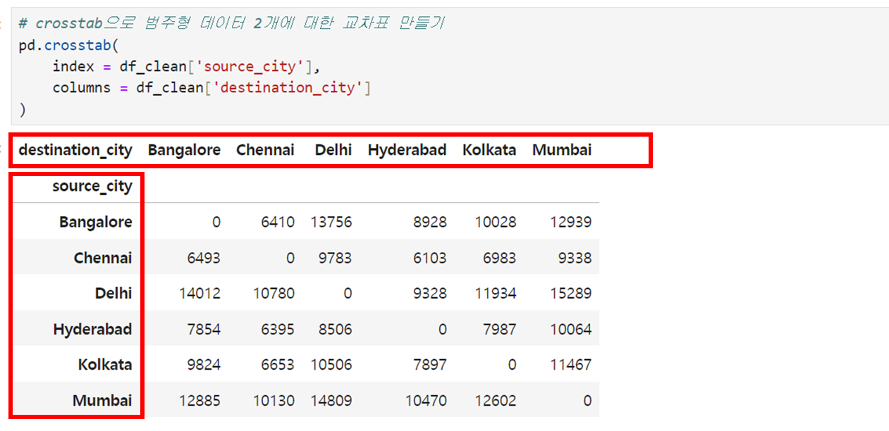Click the Korean comment line about crosstab
Screen dimensions: 889x431
(232, 23)
